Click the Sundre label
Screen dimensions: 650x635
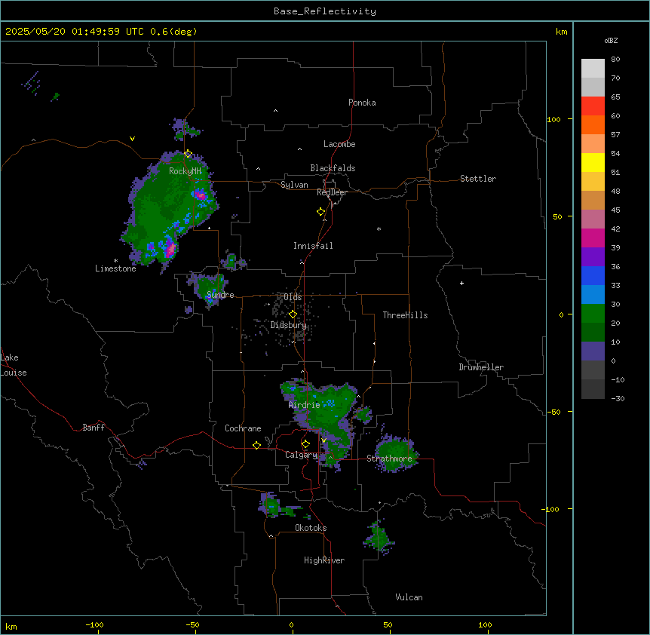[220, 295]
